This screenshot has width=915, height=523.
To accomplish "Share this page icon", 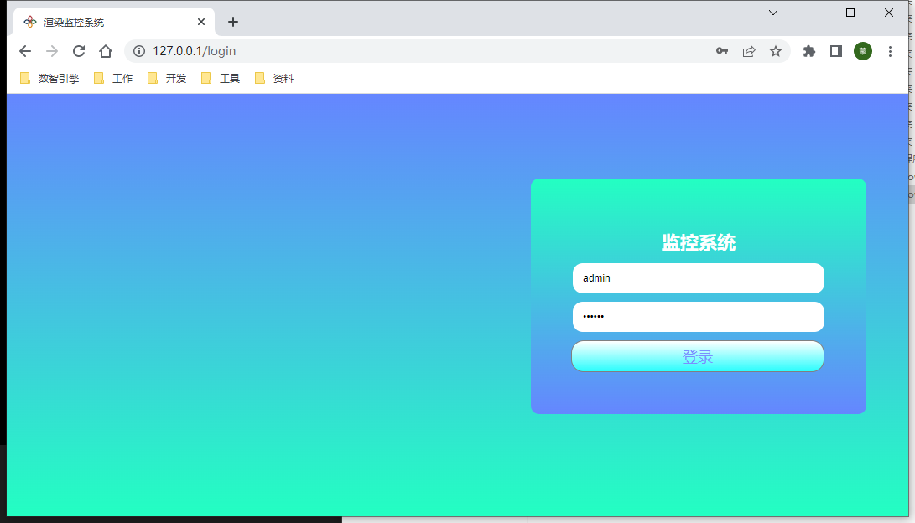I will (749, 51).
